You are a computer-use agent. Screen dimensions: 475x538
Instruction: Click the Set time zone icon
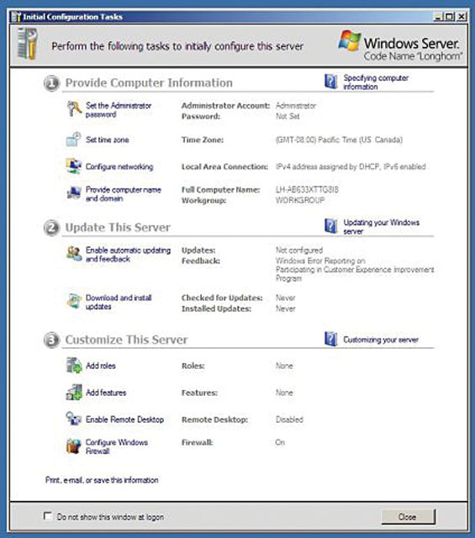point(73,139)
